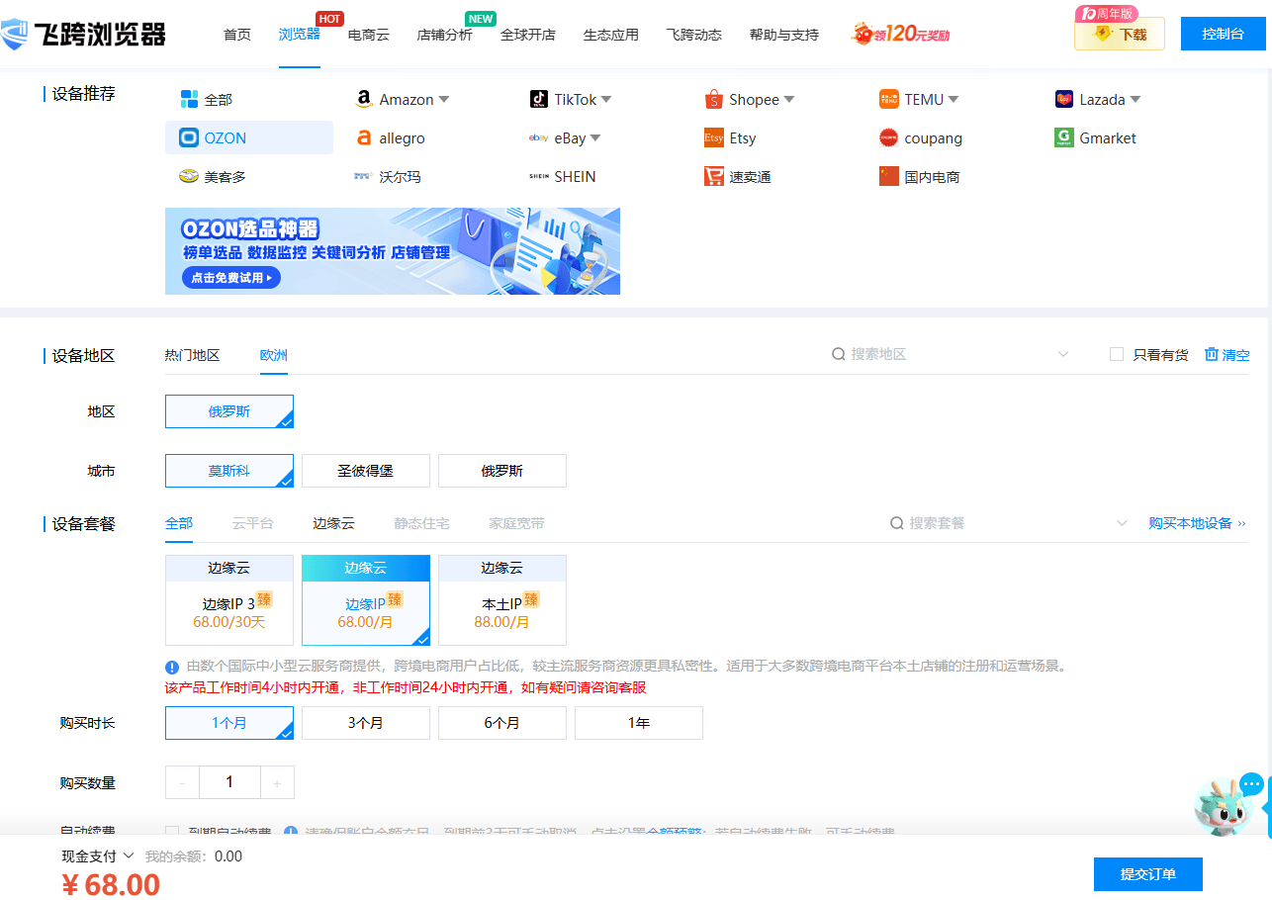The width and height of the screenshot is (1272, 900).
Task: Click the Etsy platform icon
Action: [x=712, y=137]
